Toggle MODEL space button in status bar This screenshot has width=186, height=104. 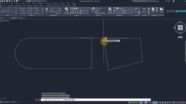tap(130, 103)
